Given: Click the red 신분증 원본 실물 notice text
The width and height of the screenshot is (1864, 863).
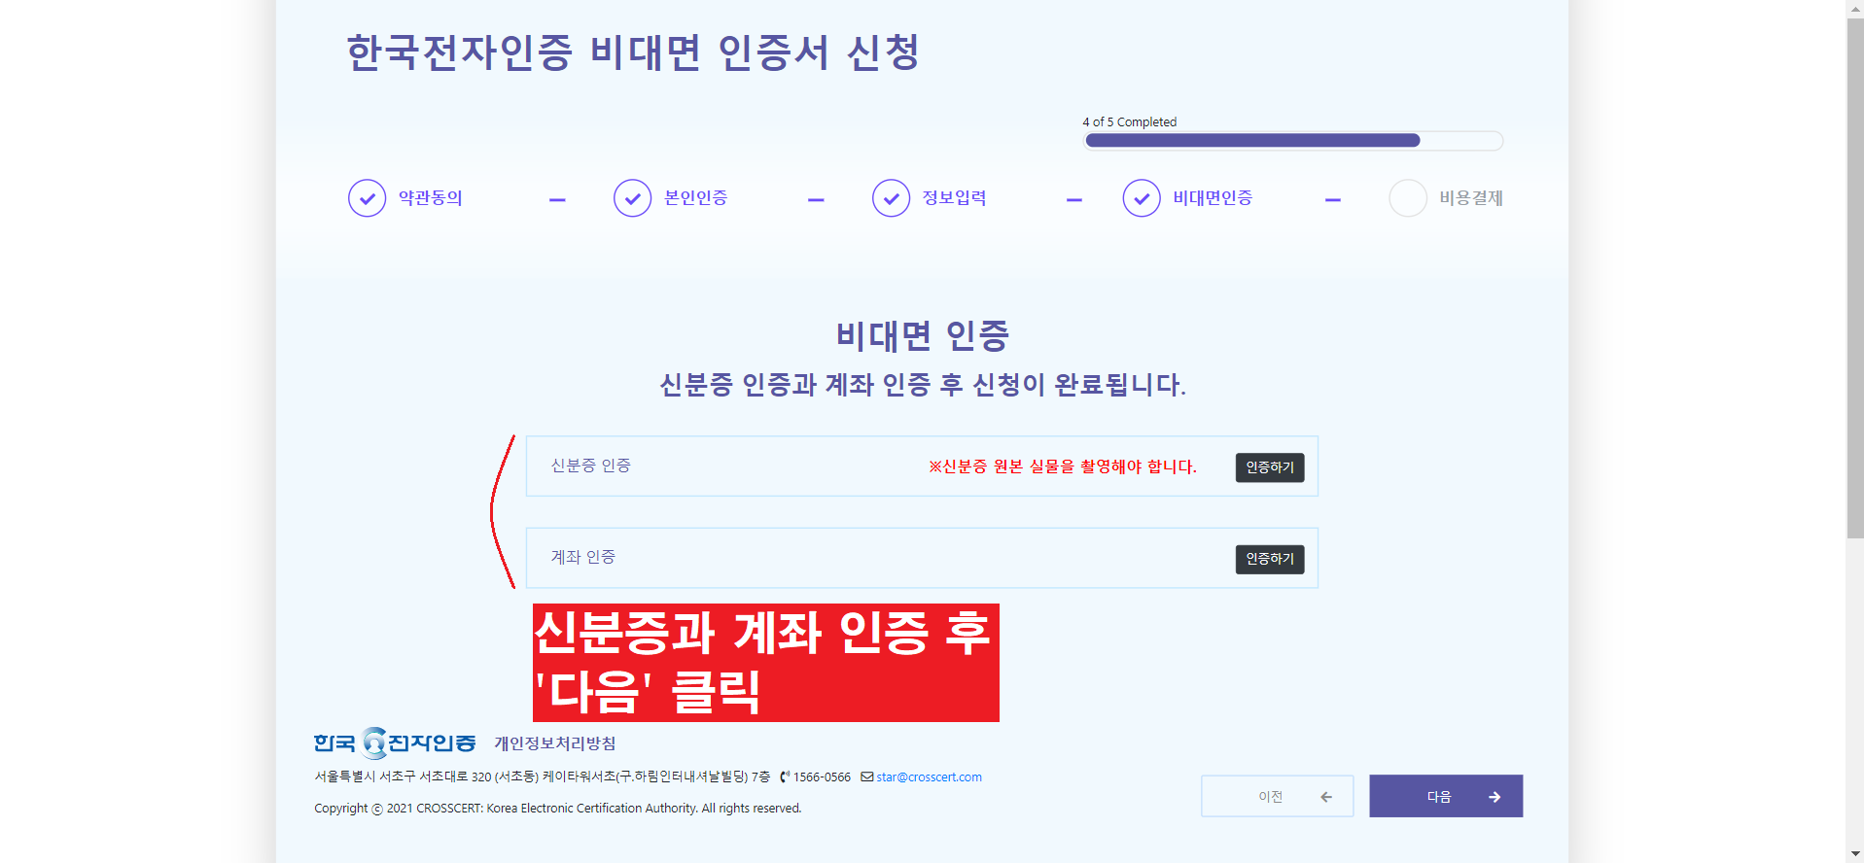Looking at the screenshot, I should pyautogui.click(x=1063, y=466).
